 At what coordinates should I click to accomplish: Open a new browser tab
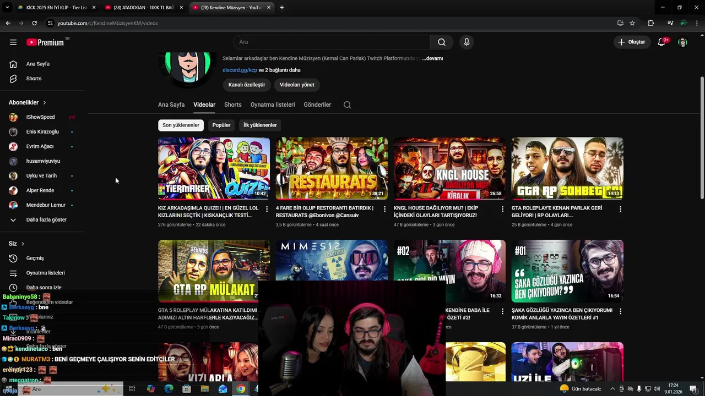click(281, 8)
